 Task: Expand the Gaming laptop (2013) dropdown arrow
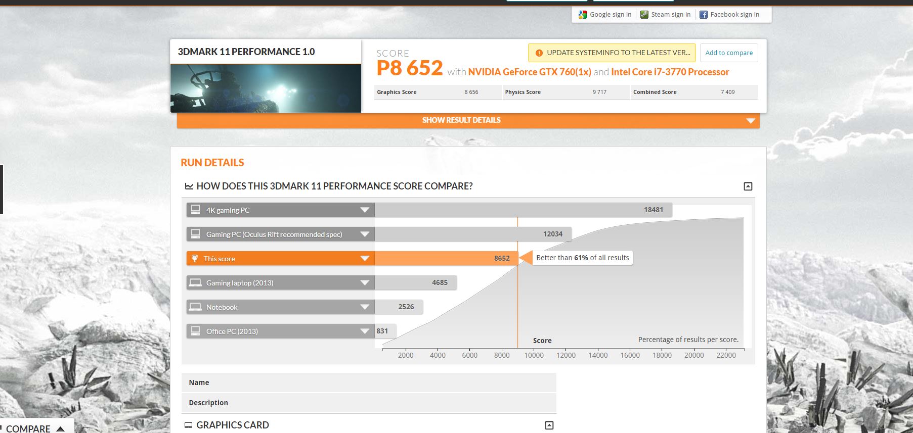(x=365, y=283)
